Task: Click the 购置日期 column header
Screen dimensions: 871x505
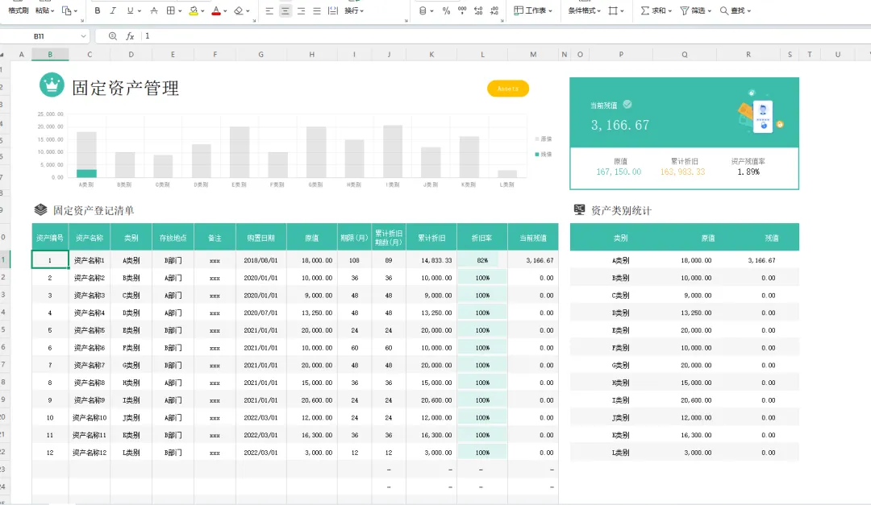Action: click(261, 238)
